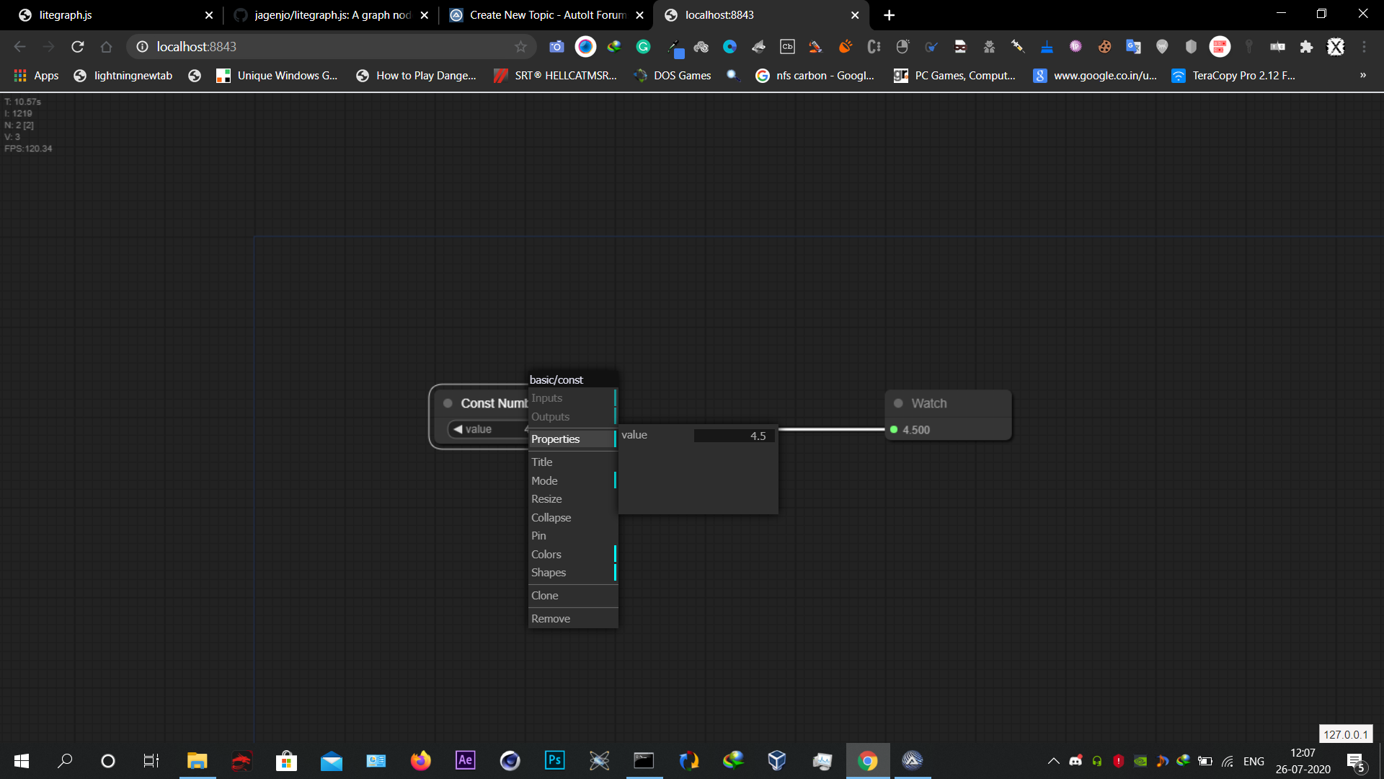Switch to the jagenjo/litegraph.js GitHub tab
The width and height of the screenshot is (1384, 779).
point(332,15)
